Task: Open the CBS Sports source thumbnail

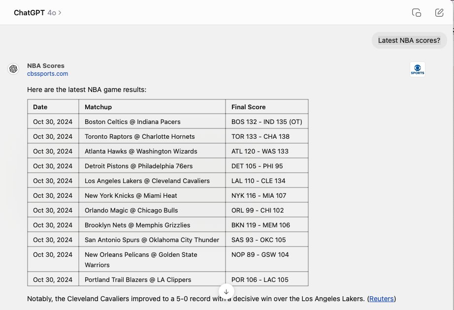Action: (x=418, y=69)
